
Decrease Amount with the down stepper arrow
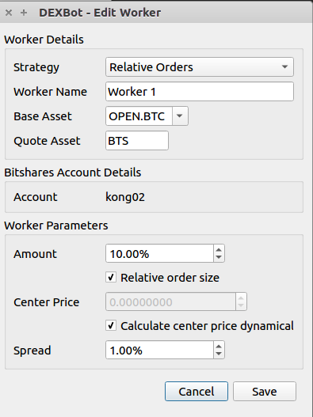point(219,257)
